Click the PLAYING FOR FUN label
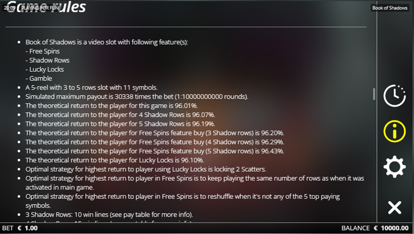 tap(40, 8)
